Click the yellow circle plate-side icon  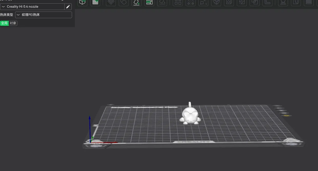pos(286,116)
